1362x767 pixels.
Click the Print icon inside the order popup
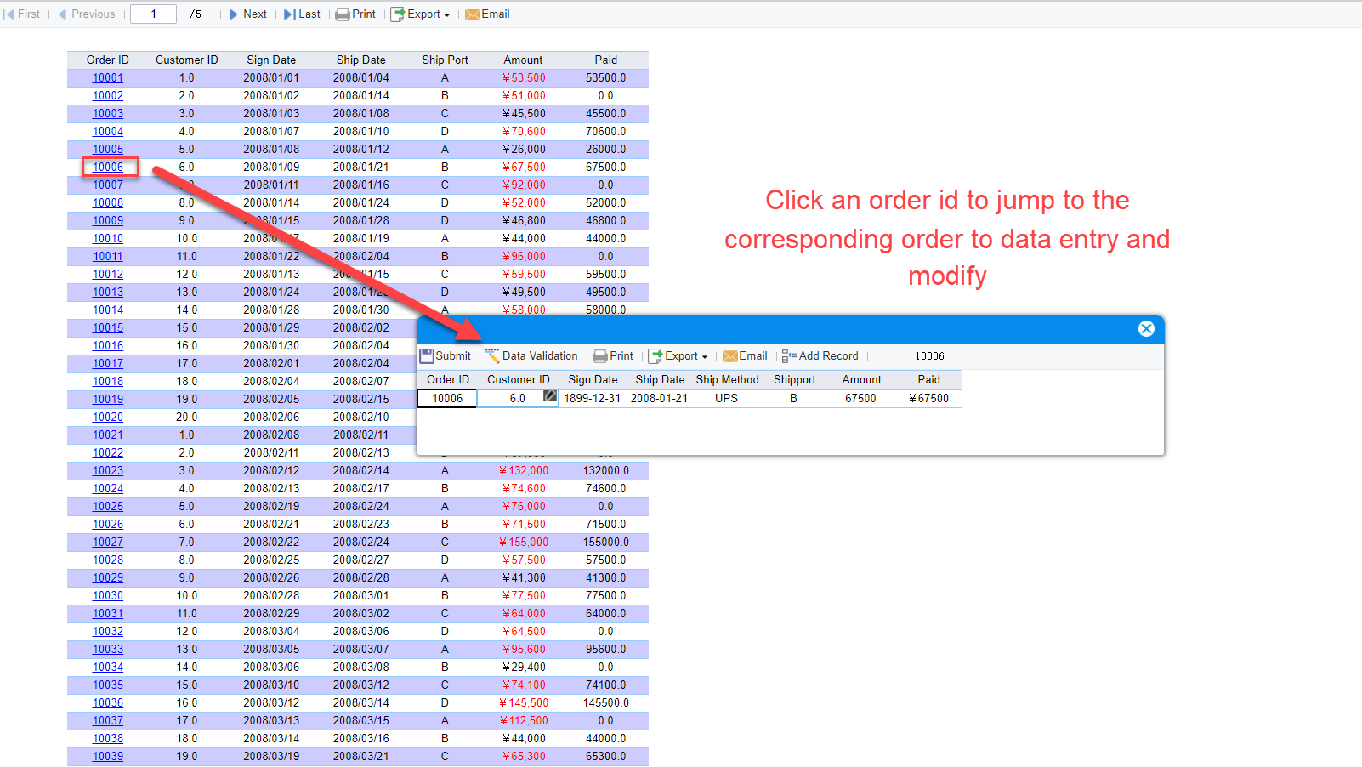(601, 355)
